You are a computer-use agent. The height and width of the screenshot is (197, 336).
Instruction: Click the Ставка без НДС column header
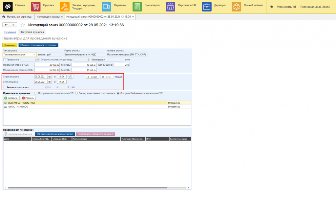[x=42, y=139]
